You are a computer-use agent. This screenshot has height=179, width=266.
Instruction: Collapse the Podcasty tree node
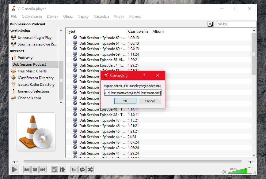pos(9,58)
